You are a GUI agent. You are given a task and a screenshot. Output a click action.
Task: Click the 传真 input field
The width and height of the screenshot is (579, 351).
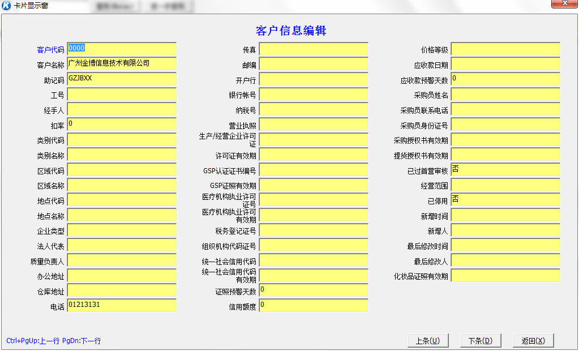[x=313, y=49]
